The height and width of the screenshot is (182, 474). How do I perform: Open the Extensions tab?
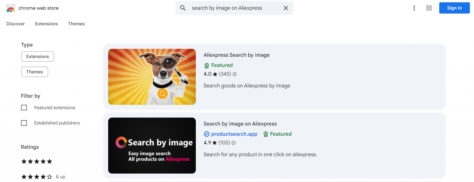pyautogui.click(x=46, y=24)
